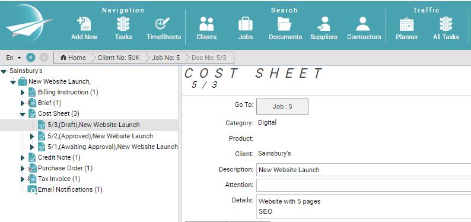Expand the Billing Instruction node
Screen dimensions: 471x222
[x=23, y=93]
